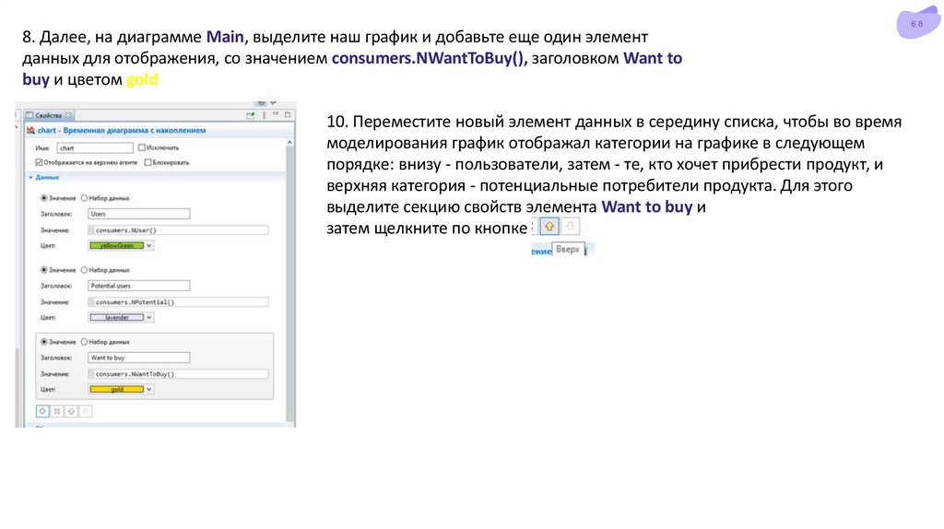Click the scroll-up arrow of Properties panel
The height and width of the screenshot is (529, 944).
(x=289, y=143)
